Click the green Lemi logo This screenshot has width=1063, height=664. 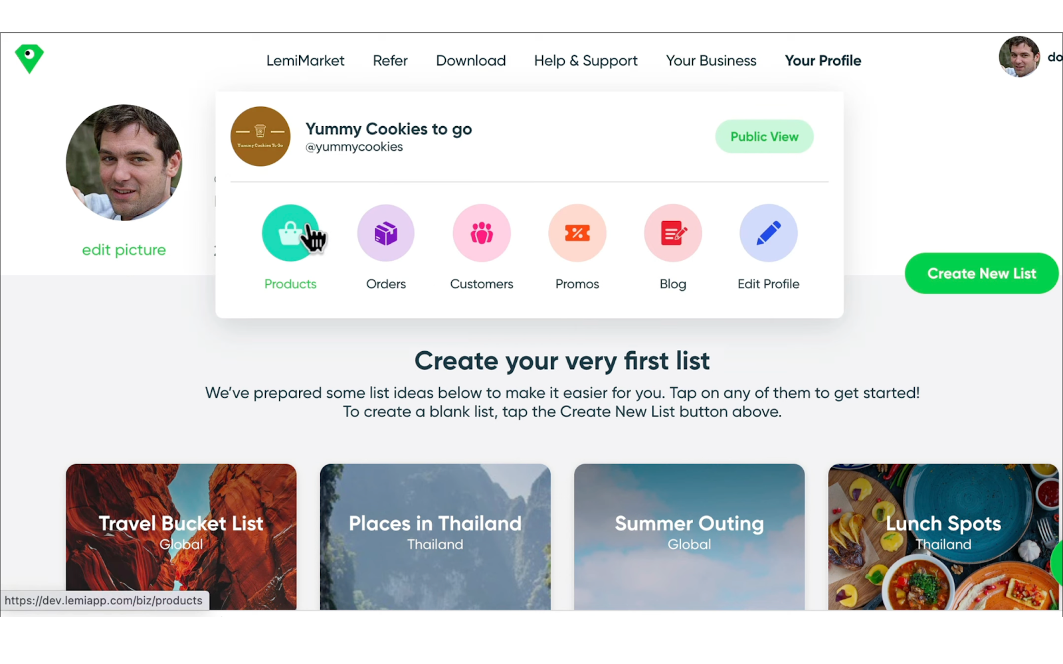tap(29, 58)
